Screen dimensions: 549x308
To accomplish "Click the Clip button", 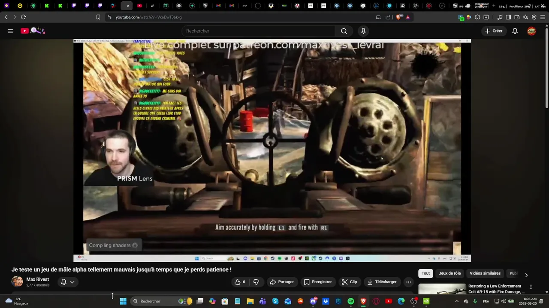I will click(x=350, y=282).
